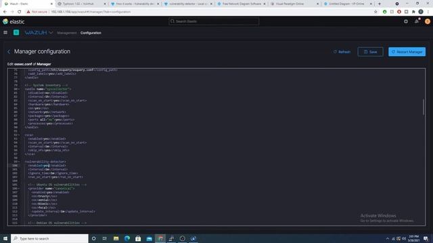Collapse the canonical provider block at line 106
The image size is (433, 243).
[x=19, y=188]
